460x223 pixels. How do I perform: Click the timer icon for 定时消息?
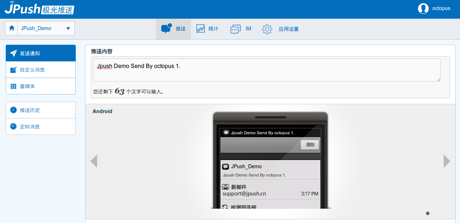point(13,126)
